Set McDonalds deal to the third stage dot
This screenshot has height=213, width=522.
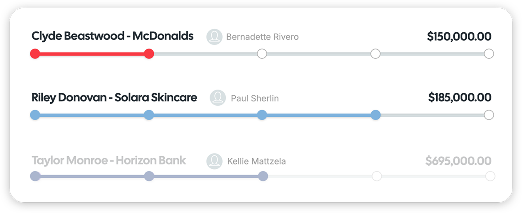262,54
